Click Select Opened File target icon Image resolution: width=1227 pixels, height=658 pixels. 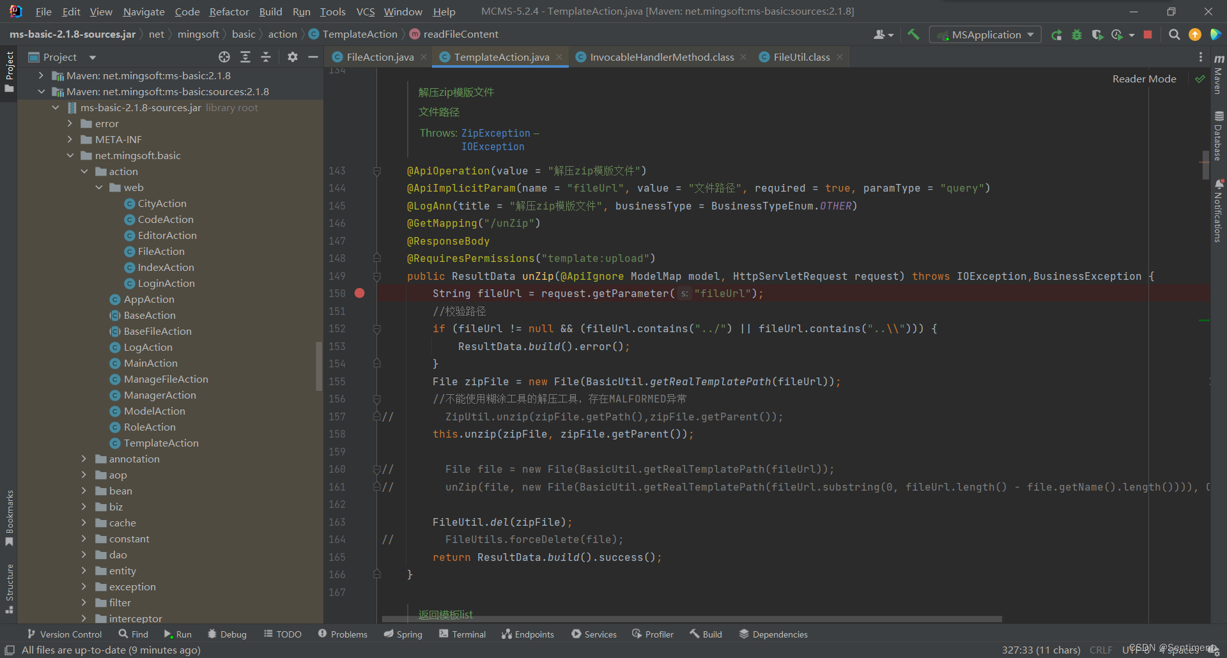click(x=224, y=57)
